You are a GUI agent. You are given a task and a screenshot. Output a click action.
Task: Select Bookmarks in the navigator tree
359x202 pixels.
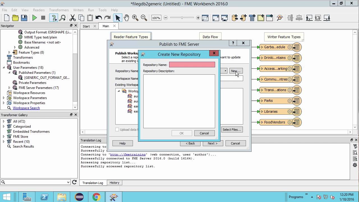click(21, 63)
